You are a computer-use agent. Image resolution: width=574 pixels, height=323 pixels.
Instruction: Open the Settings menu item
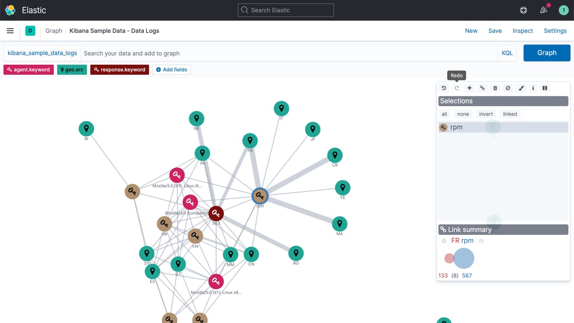pos(555,30)
